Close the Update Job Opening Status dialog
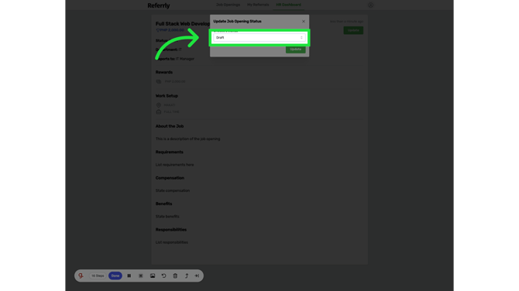The height and width of the screenshot is (291, 519). (x=304, y=22)
